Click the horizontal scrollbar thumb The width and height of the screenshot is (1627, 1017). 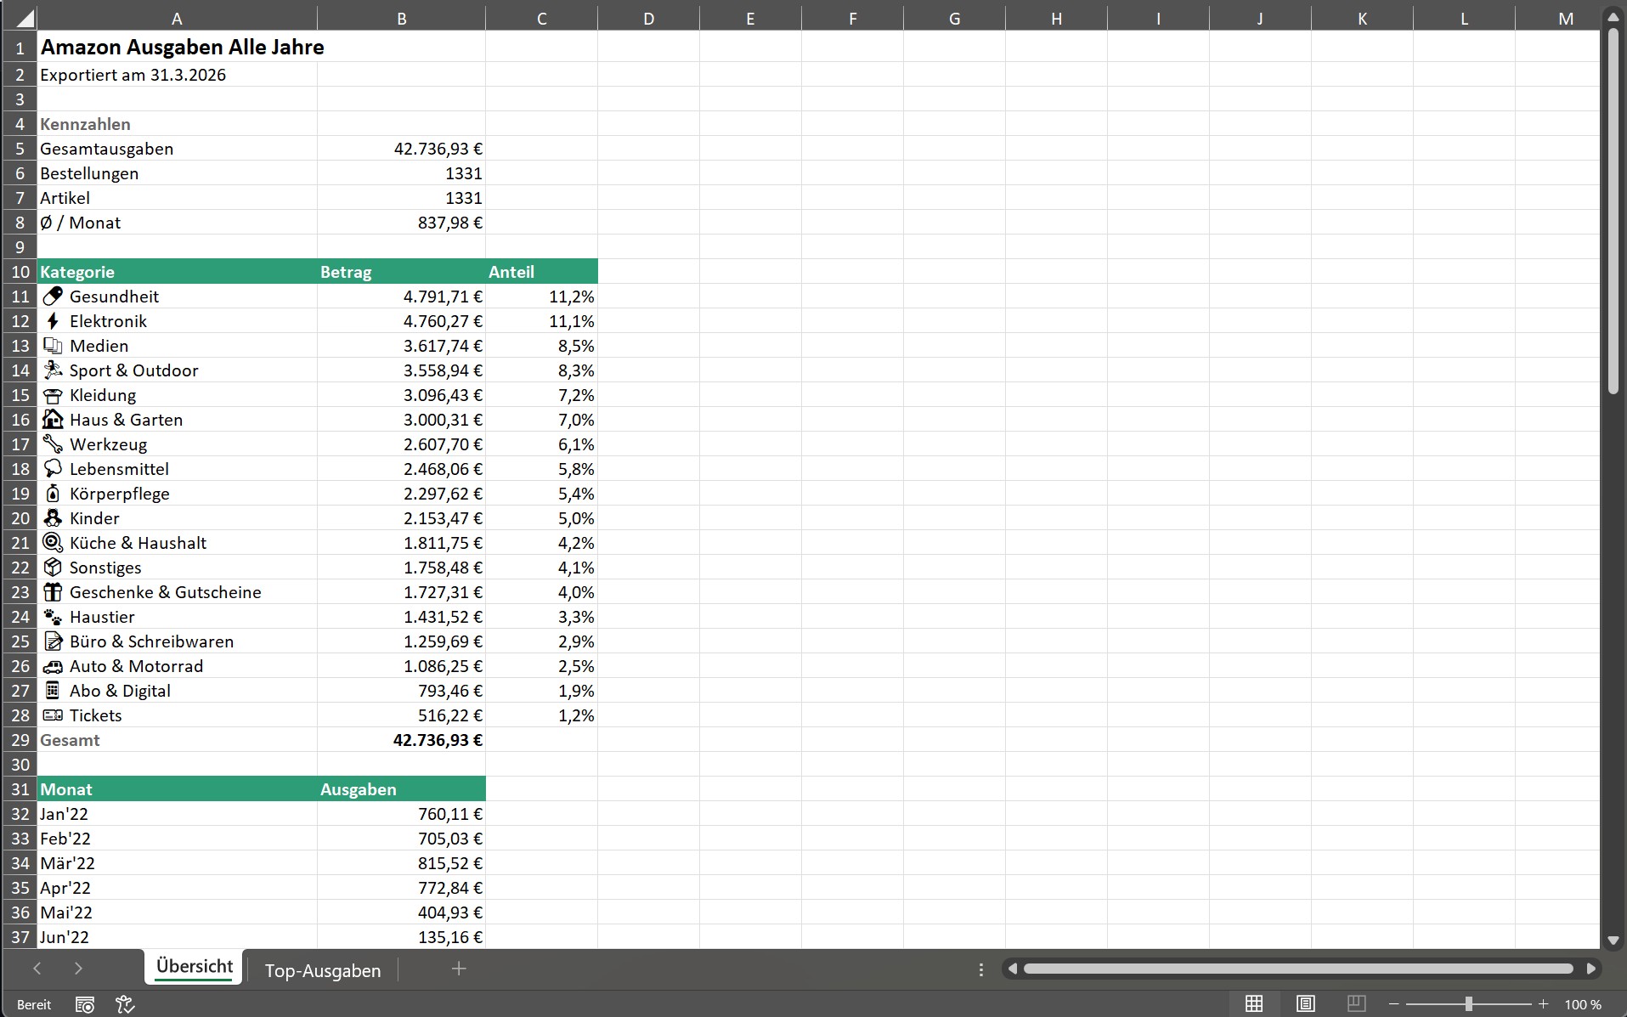click(1298, 969)
